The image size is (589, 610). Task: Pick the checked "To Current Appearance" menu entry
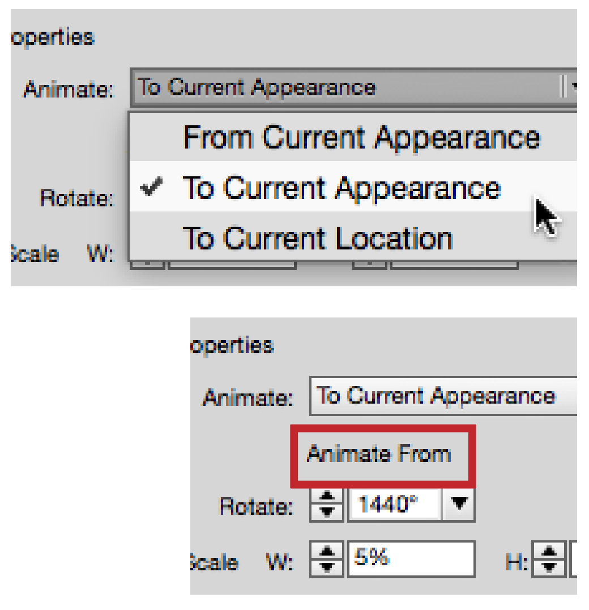342,188
